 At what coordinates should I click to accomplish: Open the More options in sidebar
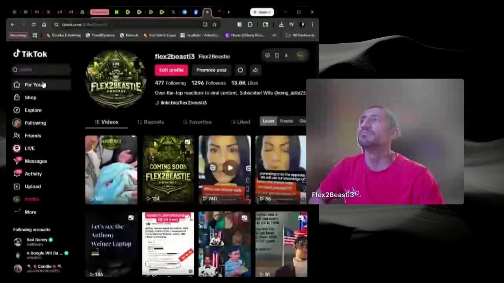[x=30, y=212]
